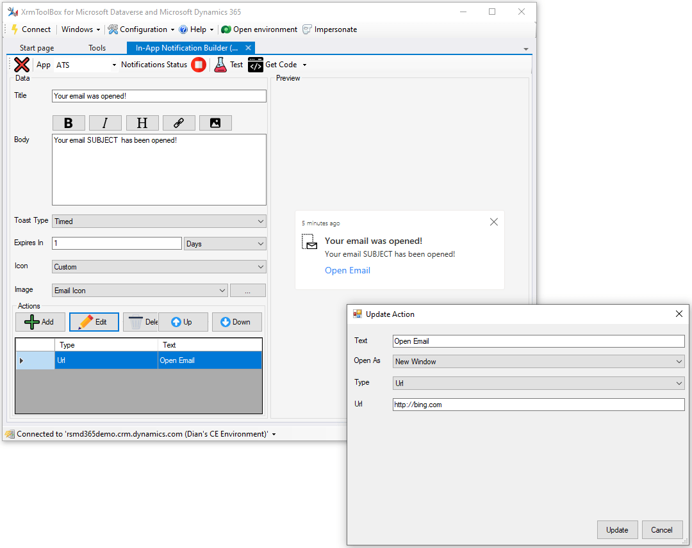
Task: Click the Type column header
Action: pos(106,345)
